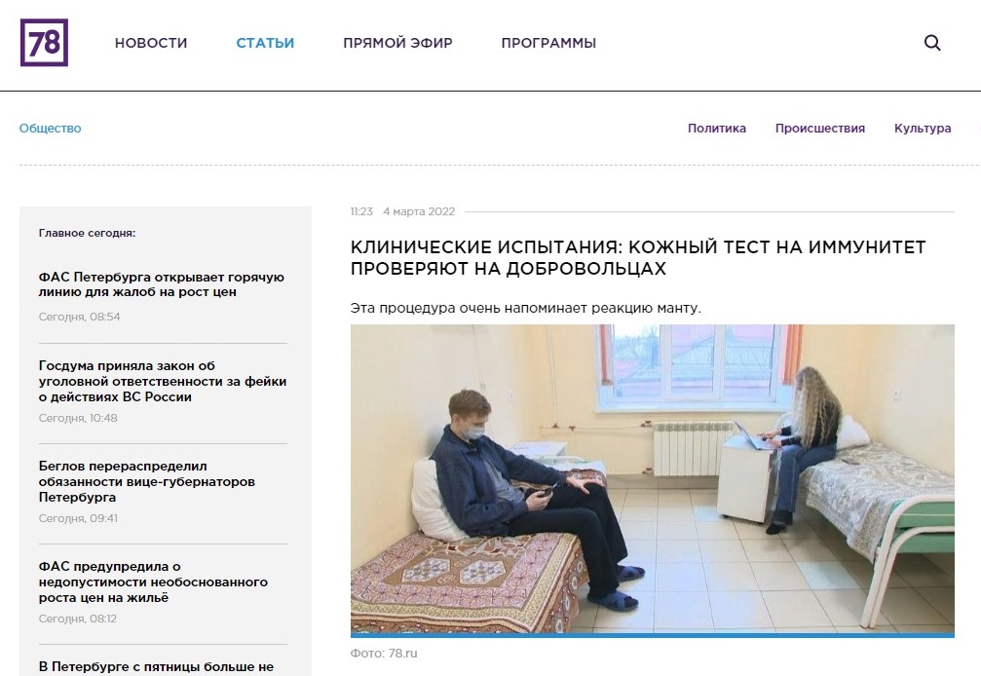Click the article photo of hospital room
Screen dimensions: 981x676
(653, 480)
